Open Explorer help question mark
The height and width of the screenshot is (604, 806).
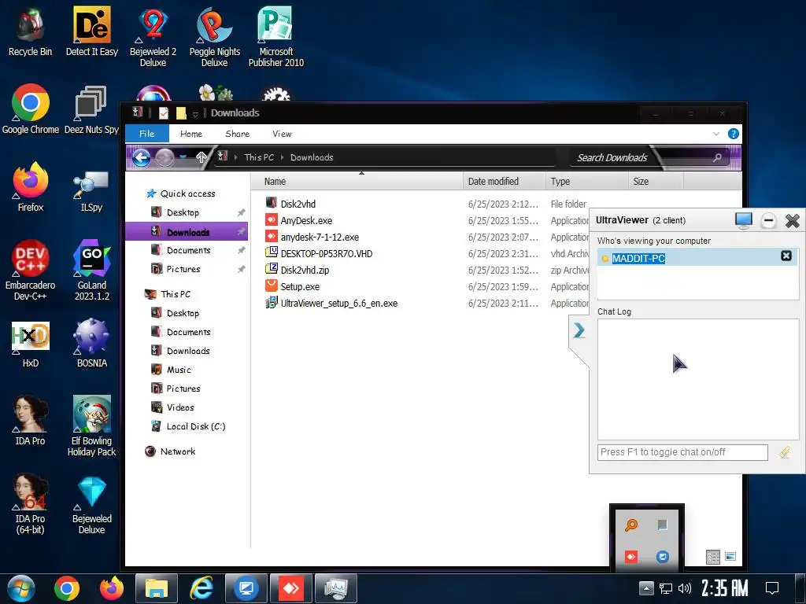(x=734, y=134)
